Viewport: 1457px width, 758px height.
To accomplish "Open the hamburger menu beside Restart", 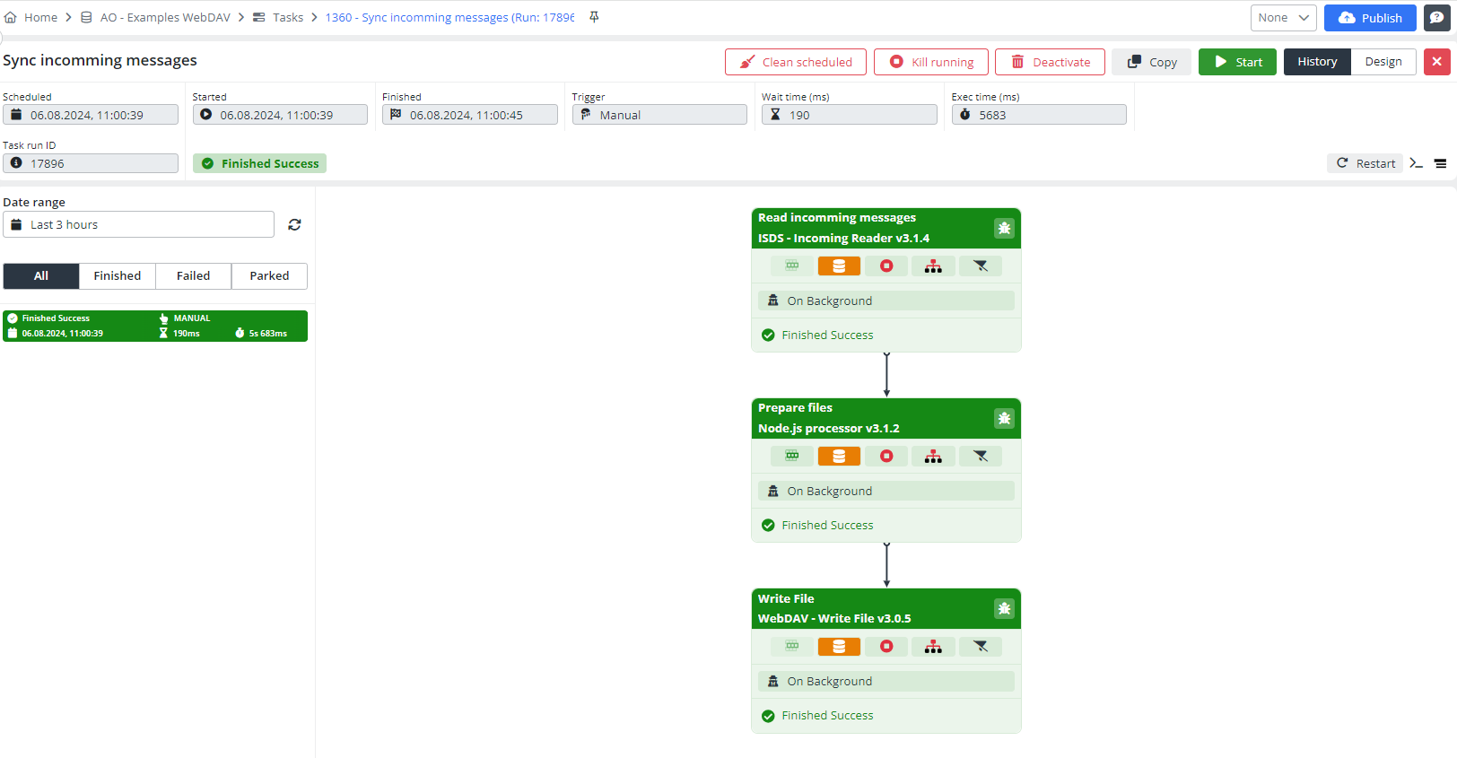I will point(1440,163).
